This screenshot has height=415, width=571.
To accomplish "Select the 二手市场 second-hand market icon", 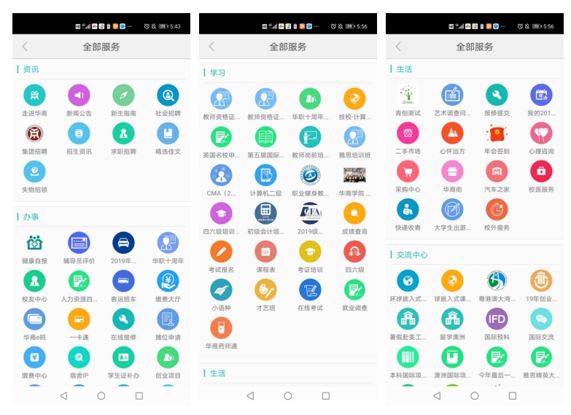I will 408,133.
